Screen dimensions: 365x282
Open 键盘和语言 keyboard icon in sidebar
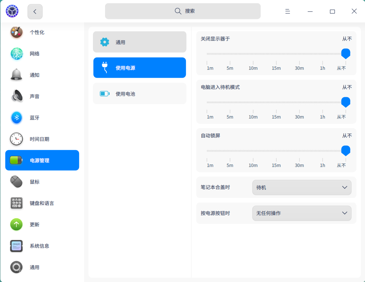(16, 203)
